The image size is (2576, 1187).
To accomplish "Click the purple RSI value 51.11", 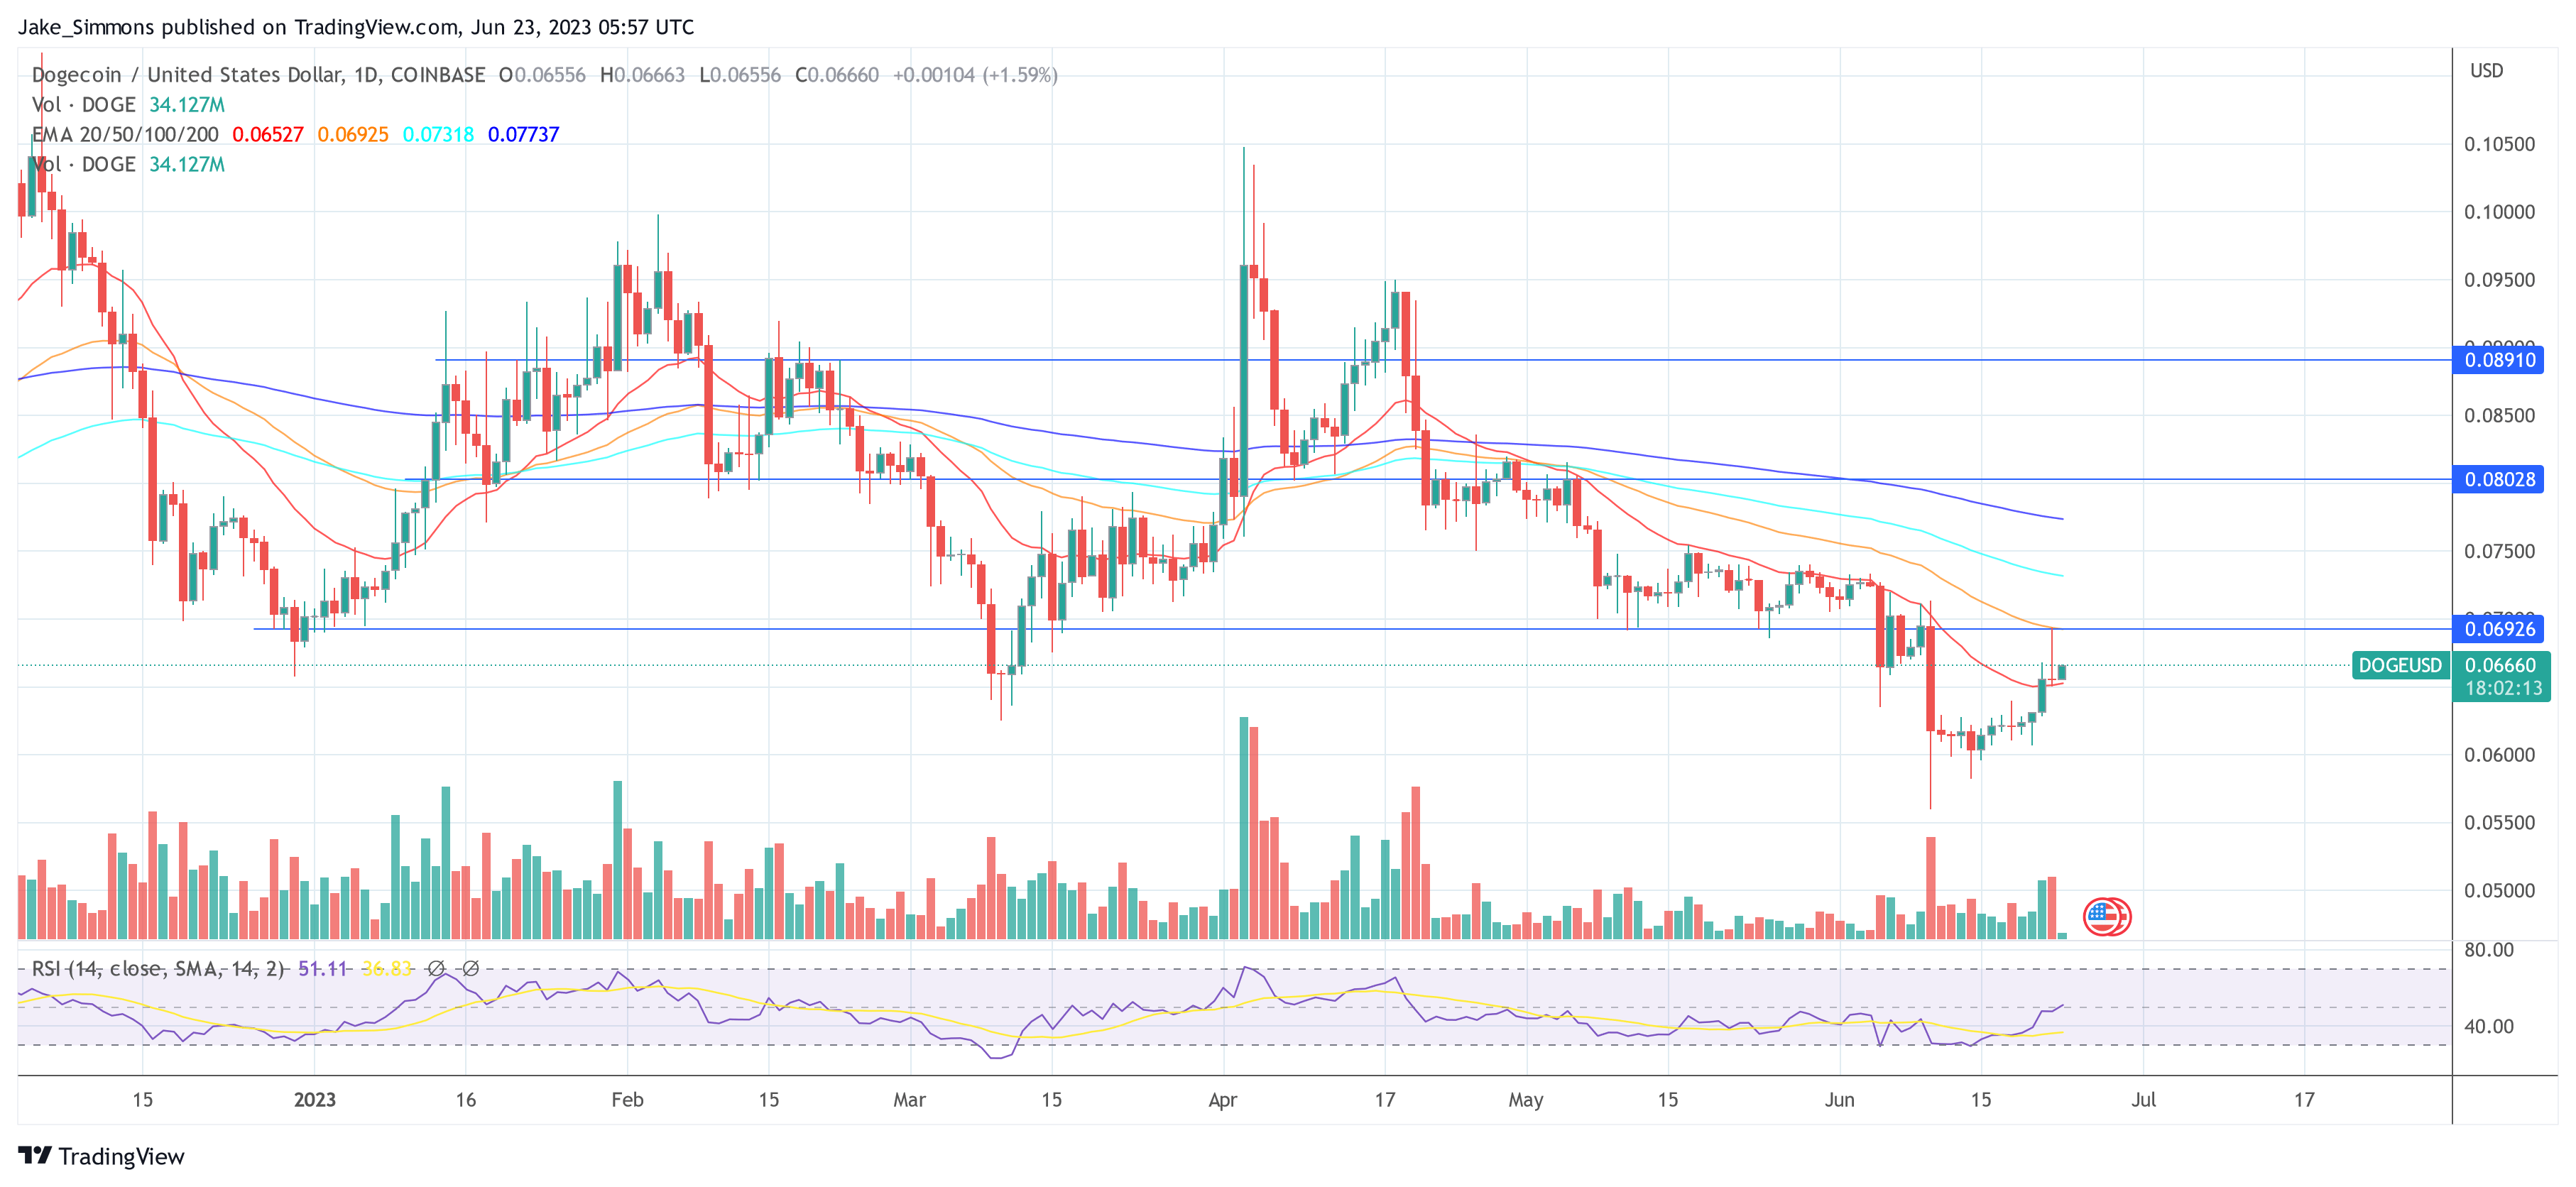I will point(322,968).
